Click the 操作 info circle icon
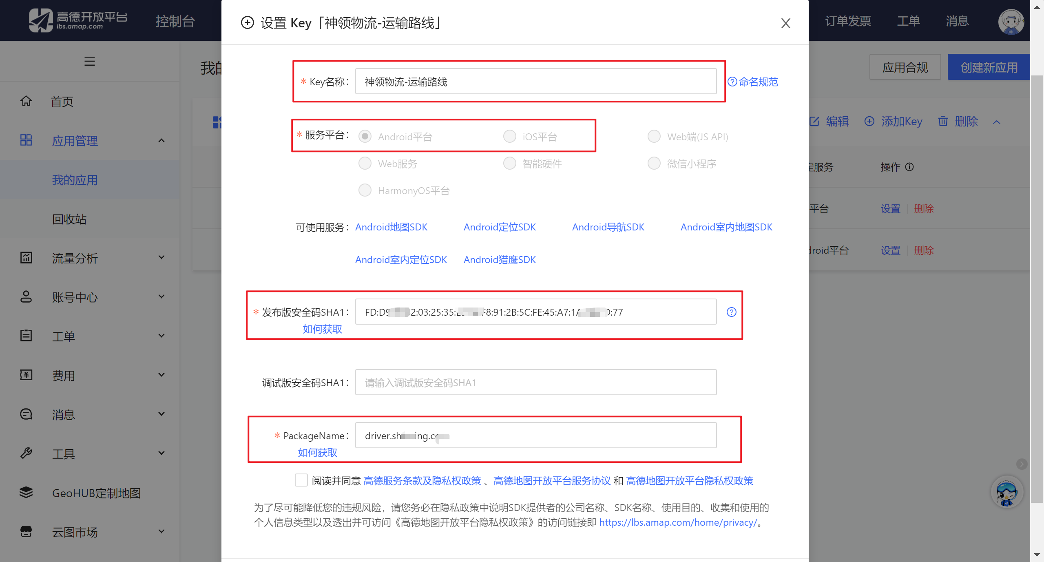The width and height of the screenshot is (1044, 562). [x=909, y=167]
